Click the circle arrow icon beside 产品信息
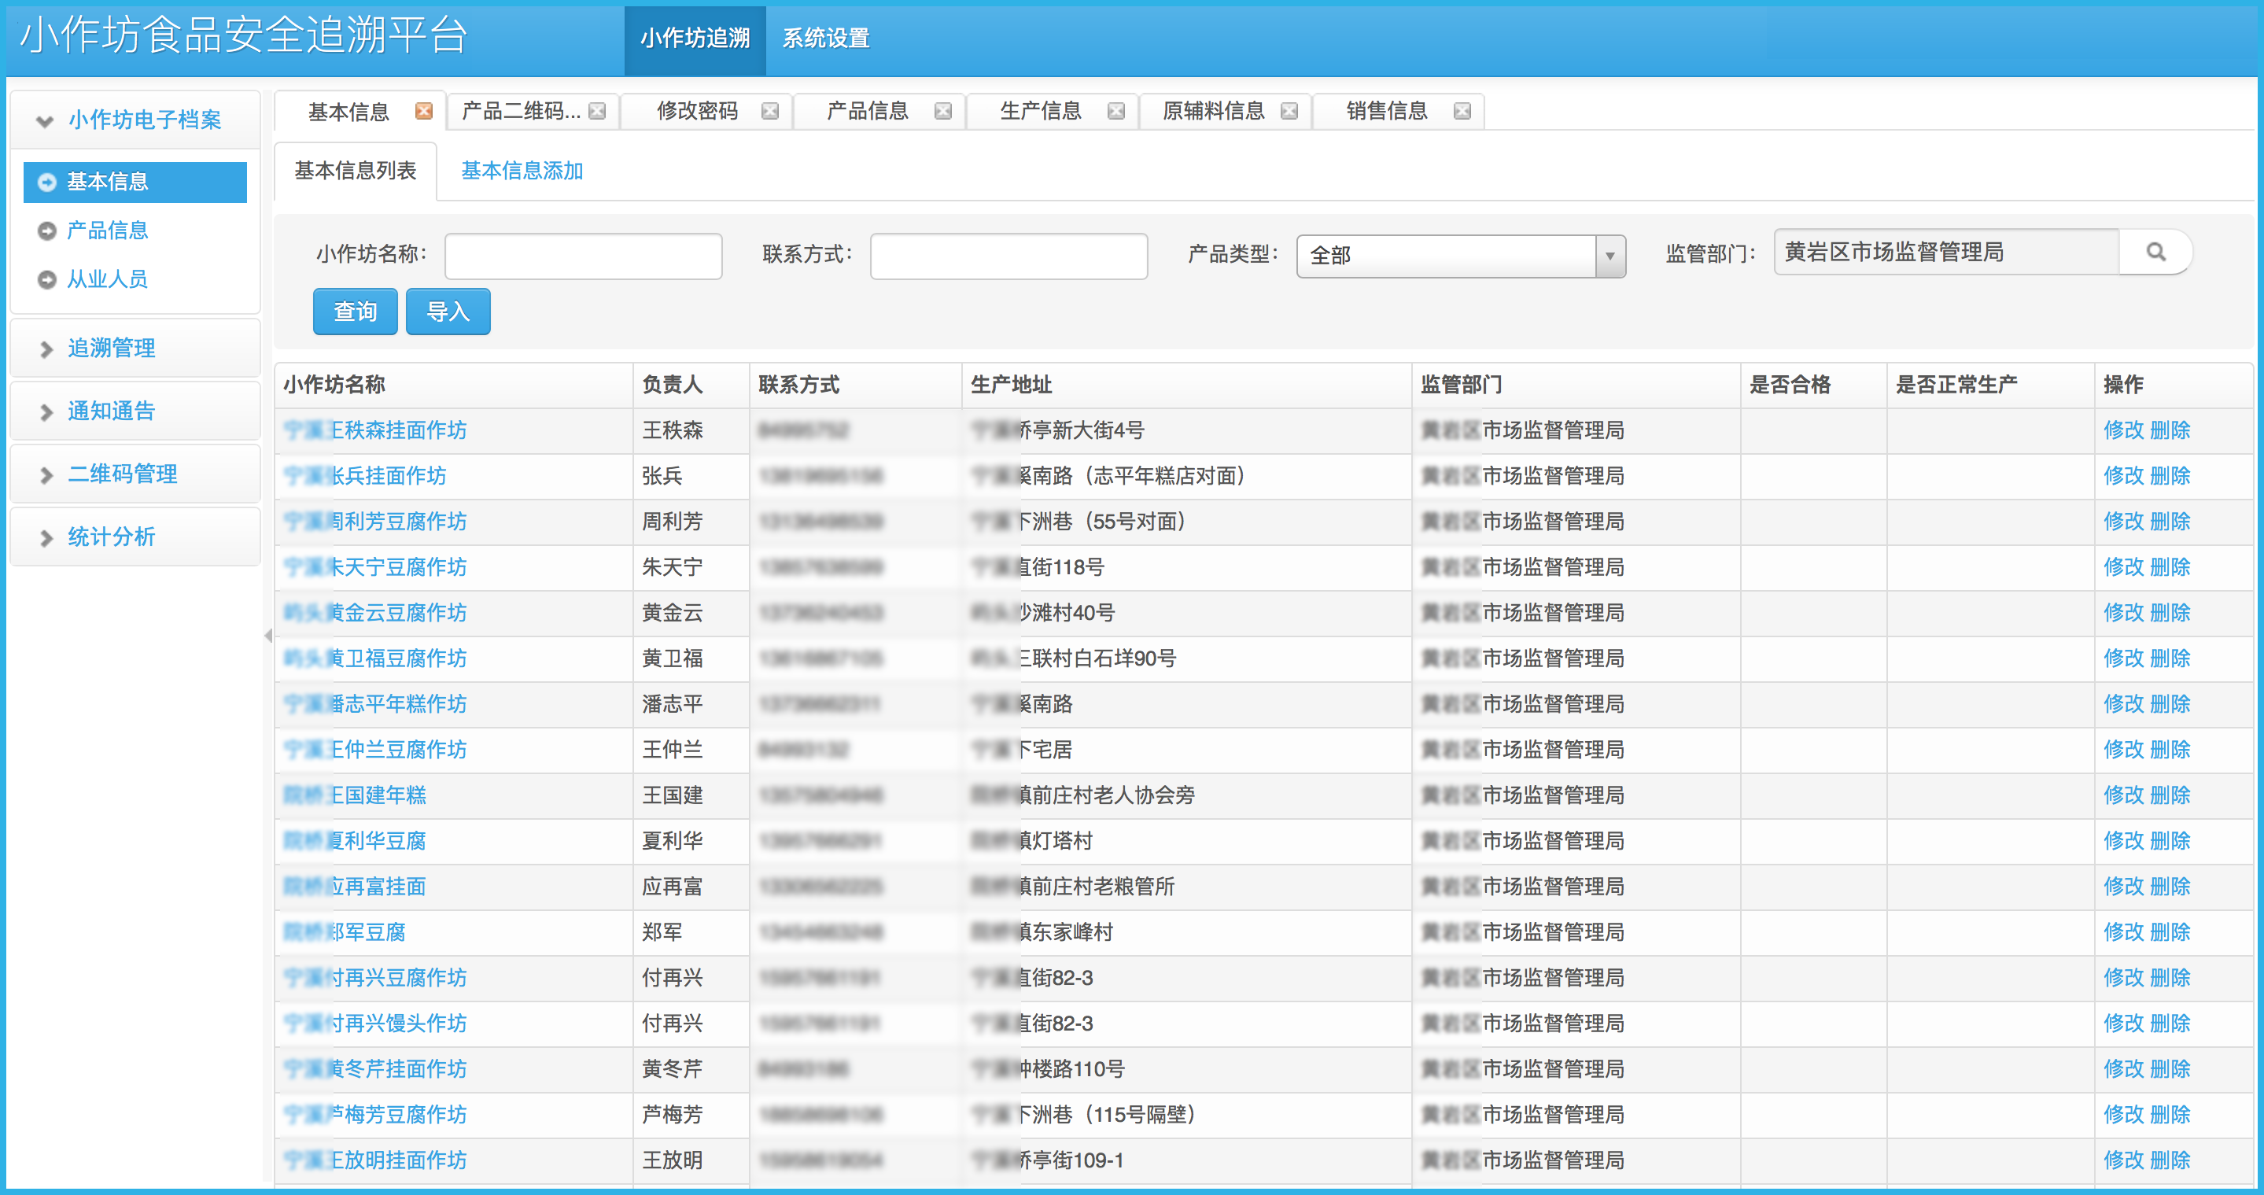 (46, 231)
